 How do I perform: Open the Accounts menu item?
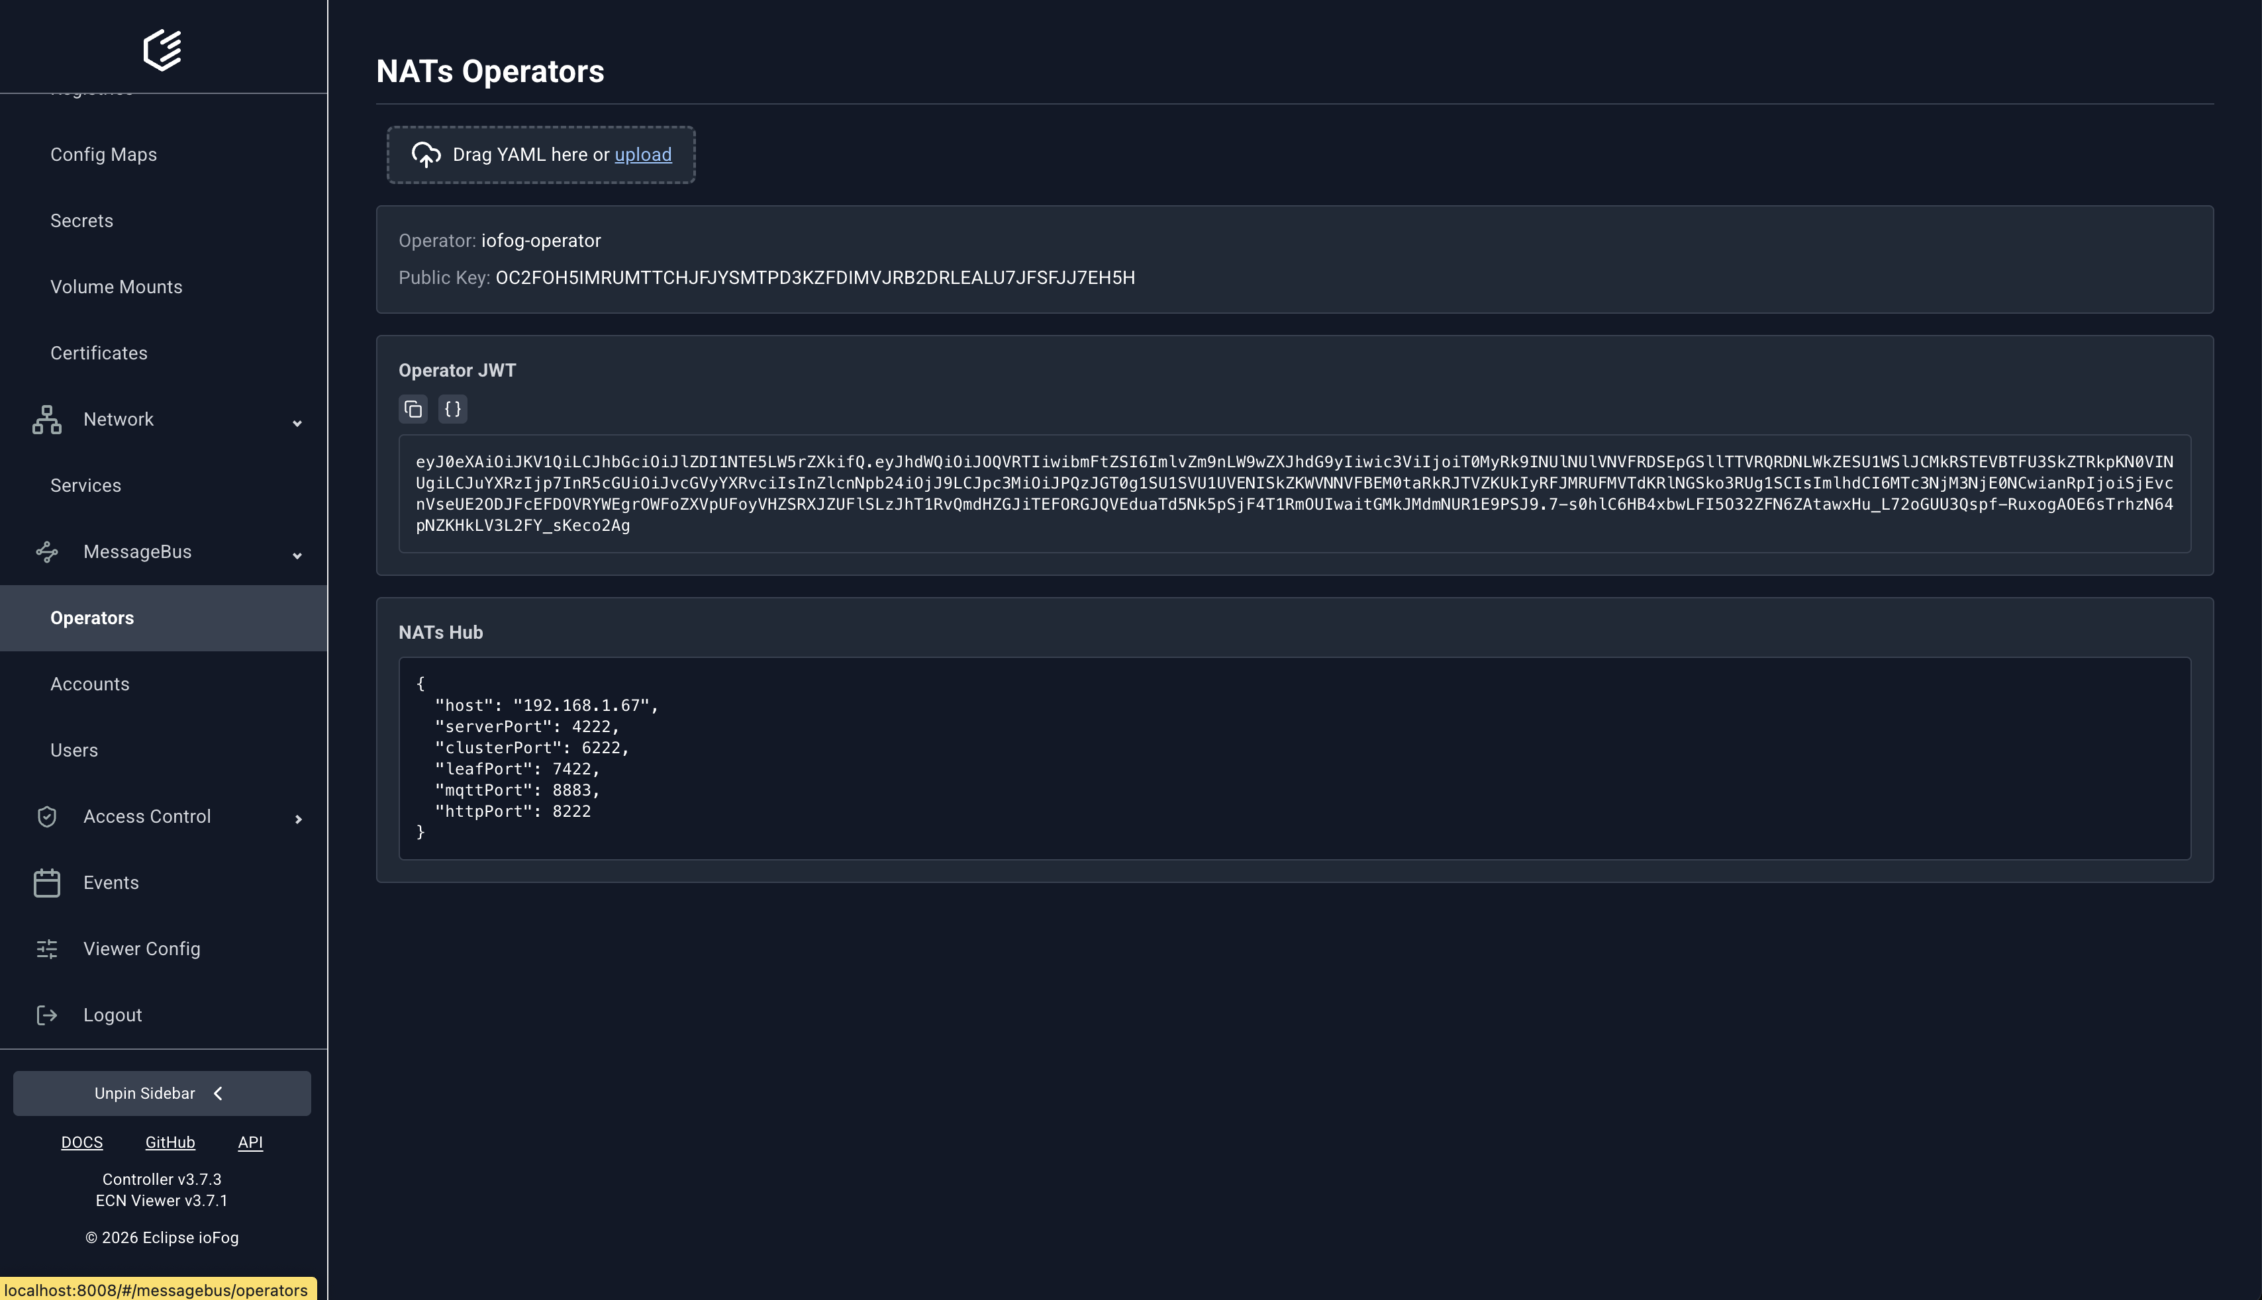coord(89,684)
